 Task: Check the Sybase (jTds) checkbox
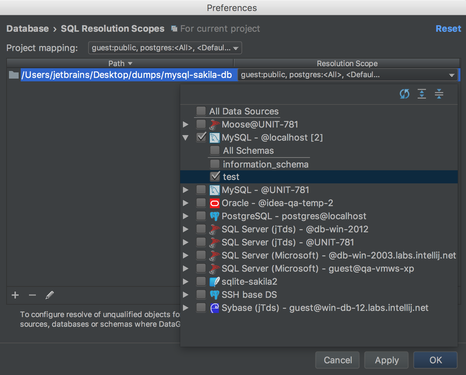(x=201, y=307)
